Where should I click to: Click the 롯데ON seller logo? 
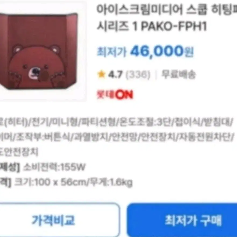115,95
